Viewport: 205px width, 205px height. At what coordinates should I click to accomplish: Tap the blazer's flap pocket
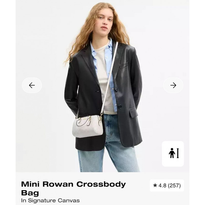134,113
